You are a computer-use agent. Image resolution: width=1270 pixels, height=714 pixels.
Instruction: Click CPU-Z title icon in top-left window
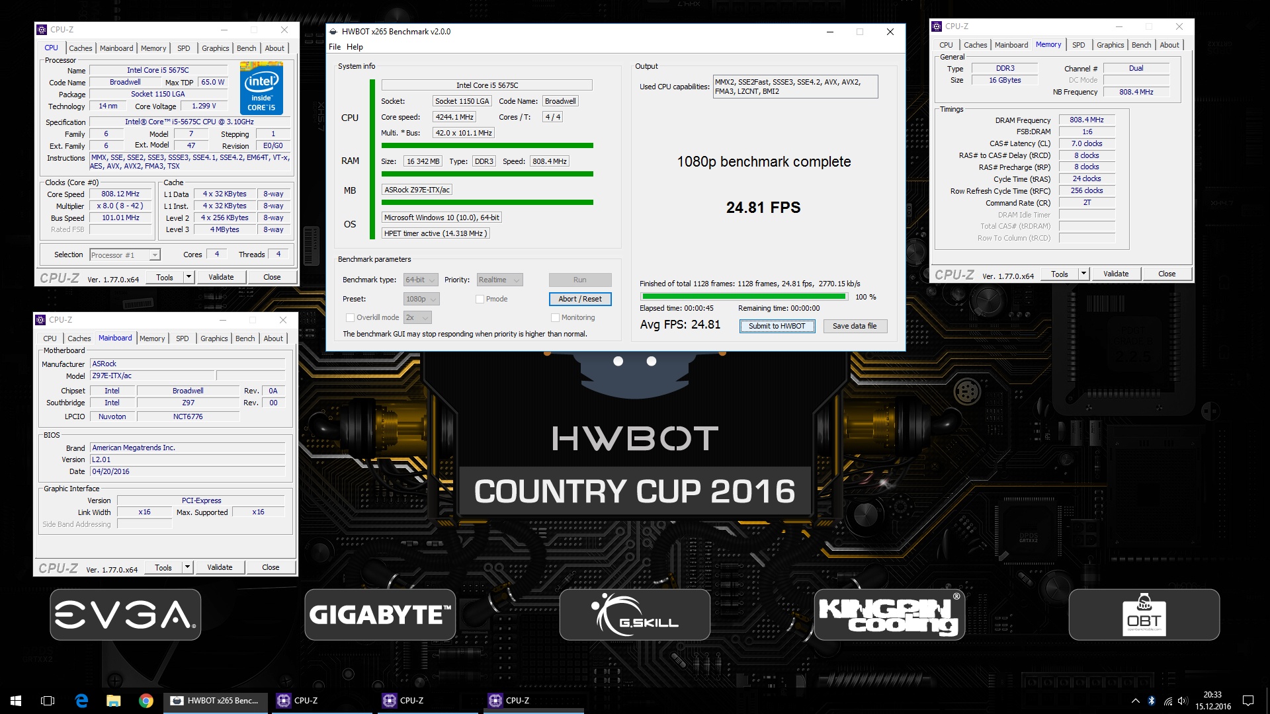point(42,30)
